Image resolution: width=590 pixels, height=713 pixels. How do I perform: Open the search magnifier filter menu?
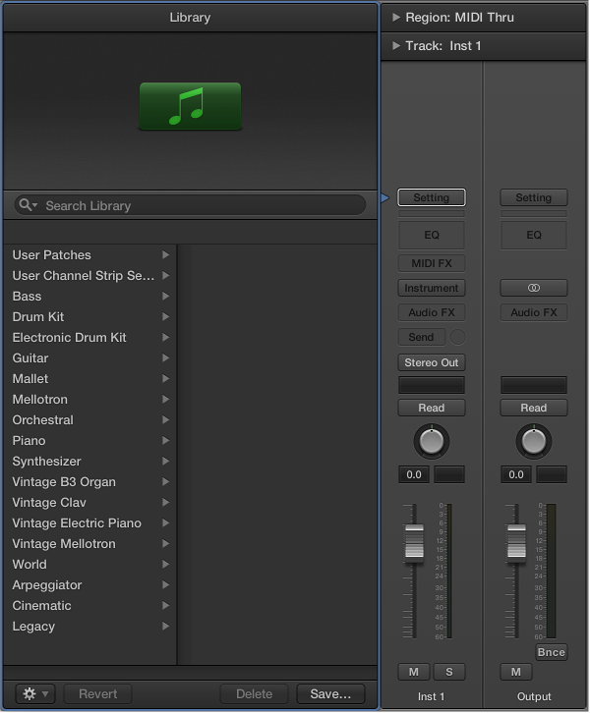(29, 205)
